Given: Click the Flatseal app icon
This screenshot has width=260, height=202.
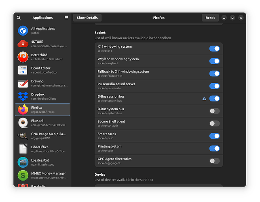Looking at the screenshot, I should click(23, 123).
